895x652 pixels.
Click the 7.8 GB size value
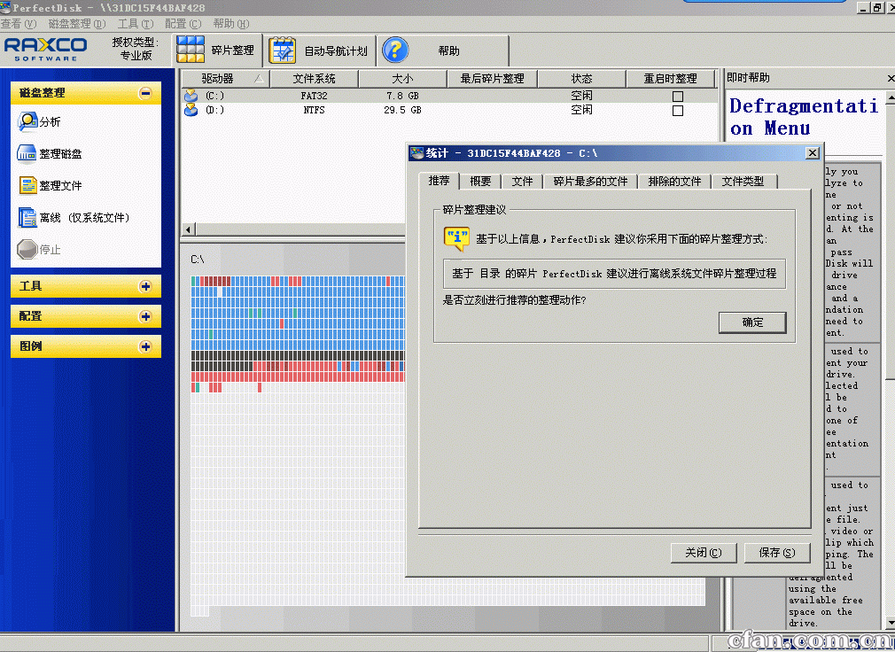pyautogui.click(x=402, y=96)
